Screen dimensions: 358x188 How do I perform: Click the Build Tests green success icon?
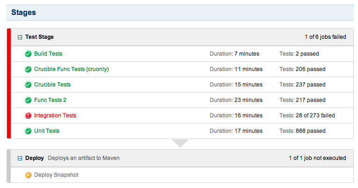pyautogui.click(x=28, y=54)
